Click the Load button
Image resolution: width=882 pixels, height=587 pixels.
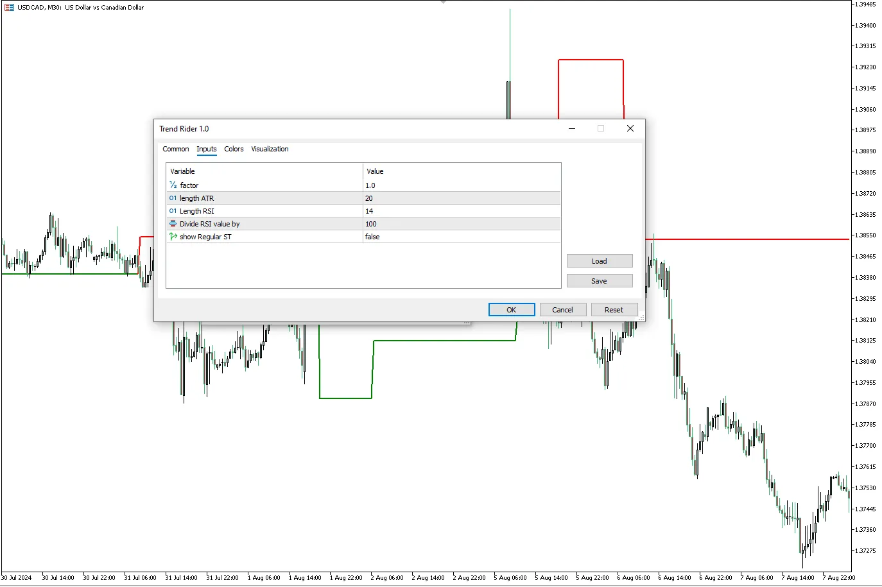point(600,261)
